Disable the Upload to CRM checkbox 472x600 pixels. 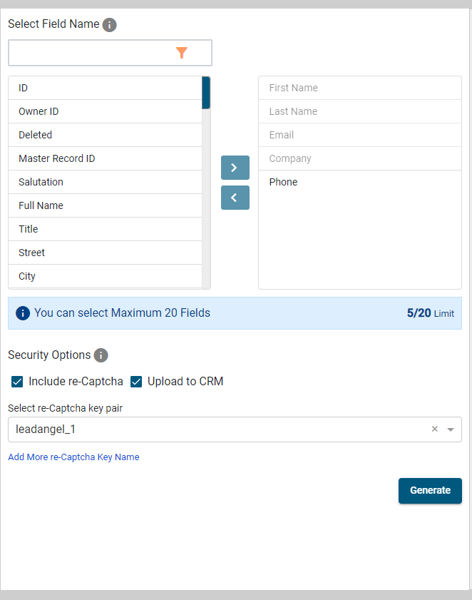pyautogui.click(x=135, y=382)
